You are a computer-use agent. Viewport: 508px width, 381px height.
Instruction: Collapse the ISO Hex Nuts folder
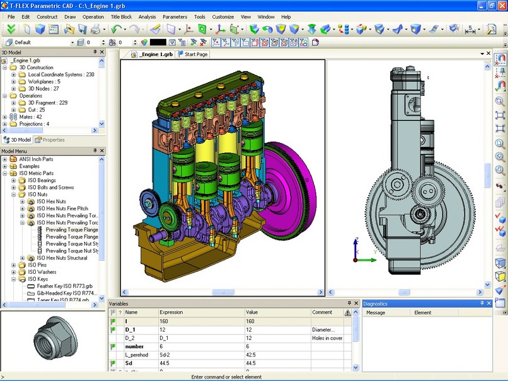(22, 202)
